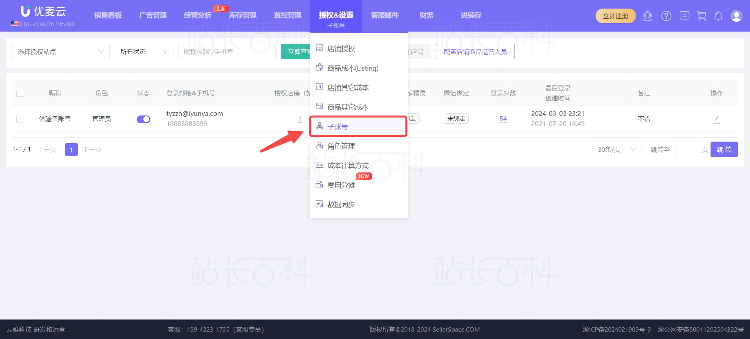Click the 上一页 previous page link
This screenshot has height=339, width=750.
tap(47, 149)
